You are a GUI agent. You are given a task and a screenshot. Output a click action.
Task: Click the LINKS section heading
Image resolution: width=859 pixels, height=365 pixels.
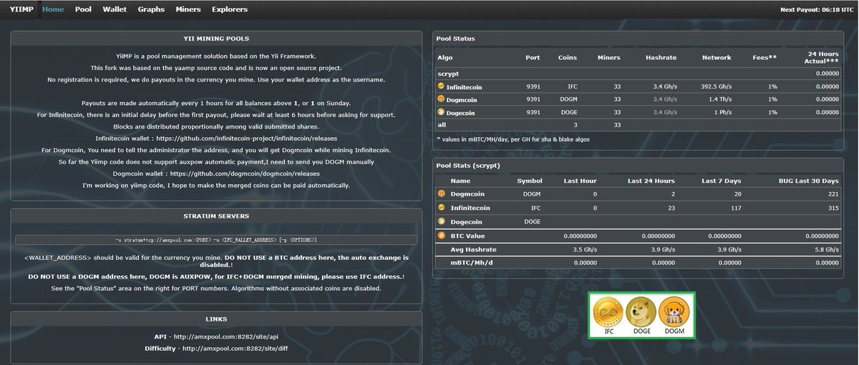tap(216, 319)
